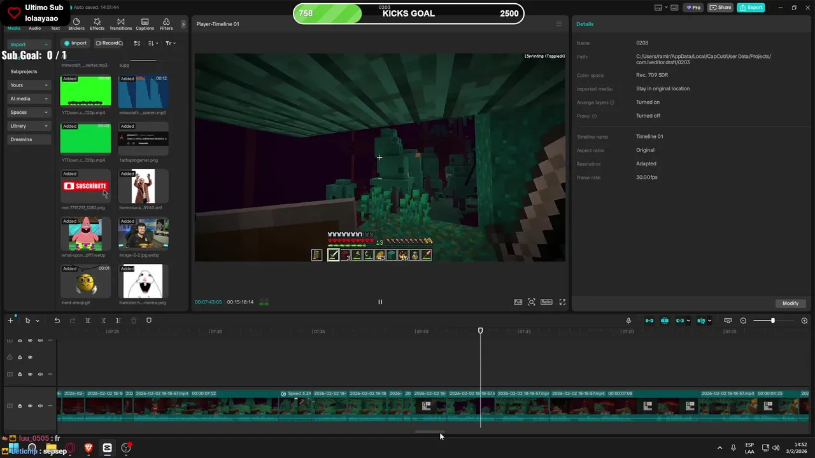Screen dimensions: 815x458
Task: Switch to the Audio tab
Action: click(34, 28)
